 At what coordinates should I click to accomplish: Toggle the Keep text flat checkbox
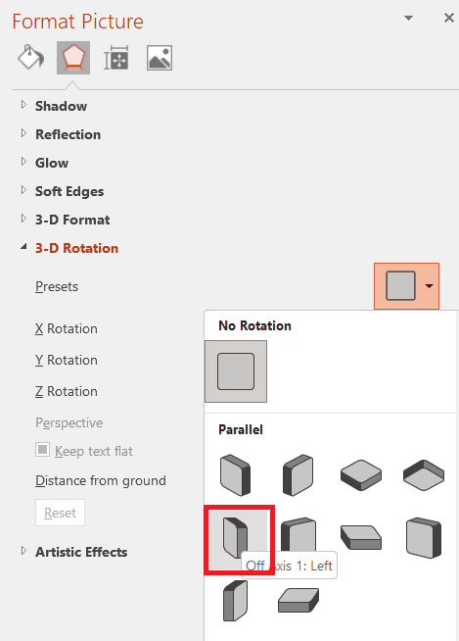tap(42, 450)
